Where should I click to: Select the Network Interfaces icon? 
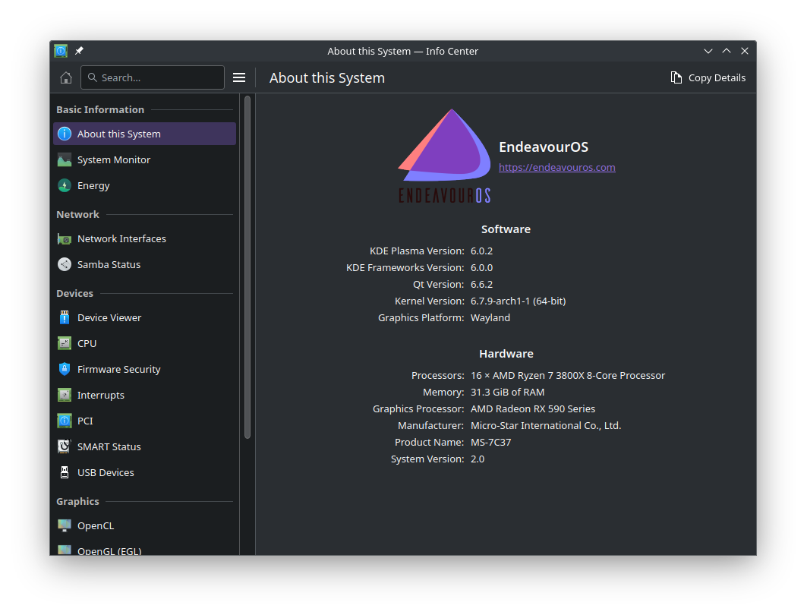65,238
